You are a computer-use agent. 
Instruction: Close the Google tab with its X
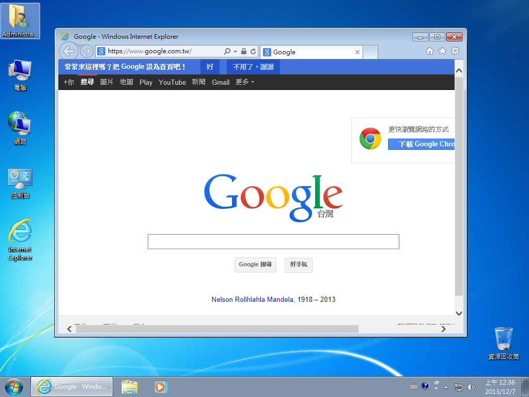(x=357, y=52)
